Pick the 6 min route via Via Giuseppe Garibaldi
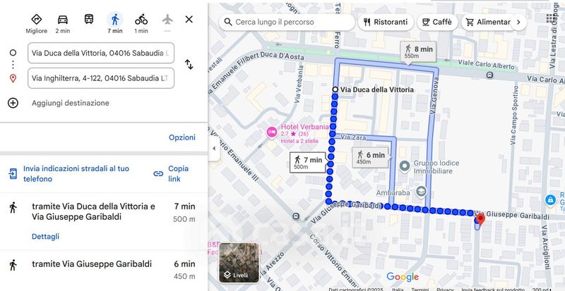The height and width of the screenshot is (291, 565). point(104,269)
